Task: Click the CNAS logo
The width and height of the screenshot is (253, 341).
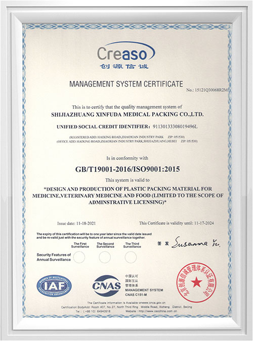Action: pyautogui.click(x=107, y=286)
